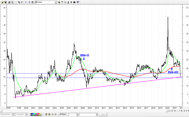This screenshot has width=189, height=117.
Task: Click the first Chrome-style icon in bottom toolbar
Action: point(46,114)
